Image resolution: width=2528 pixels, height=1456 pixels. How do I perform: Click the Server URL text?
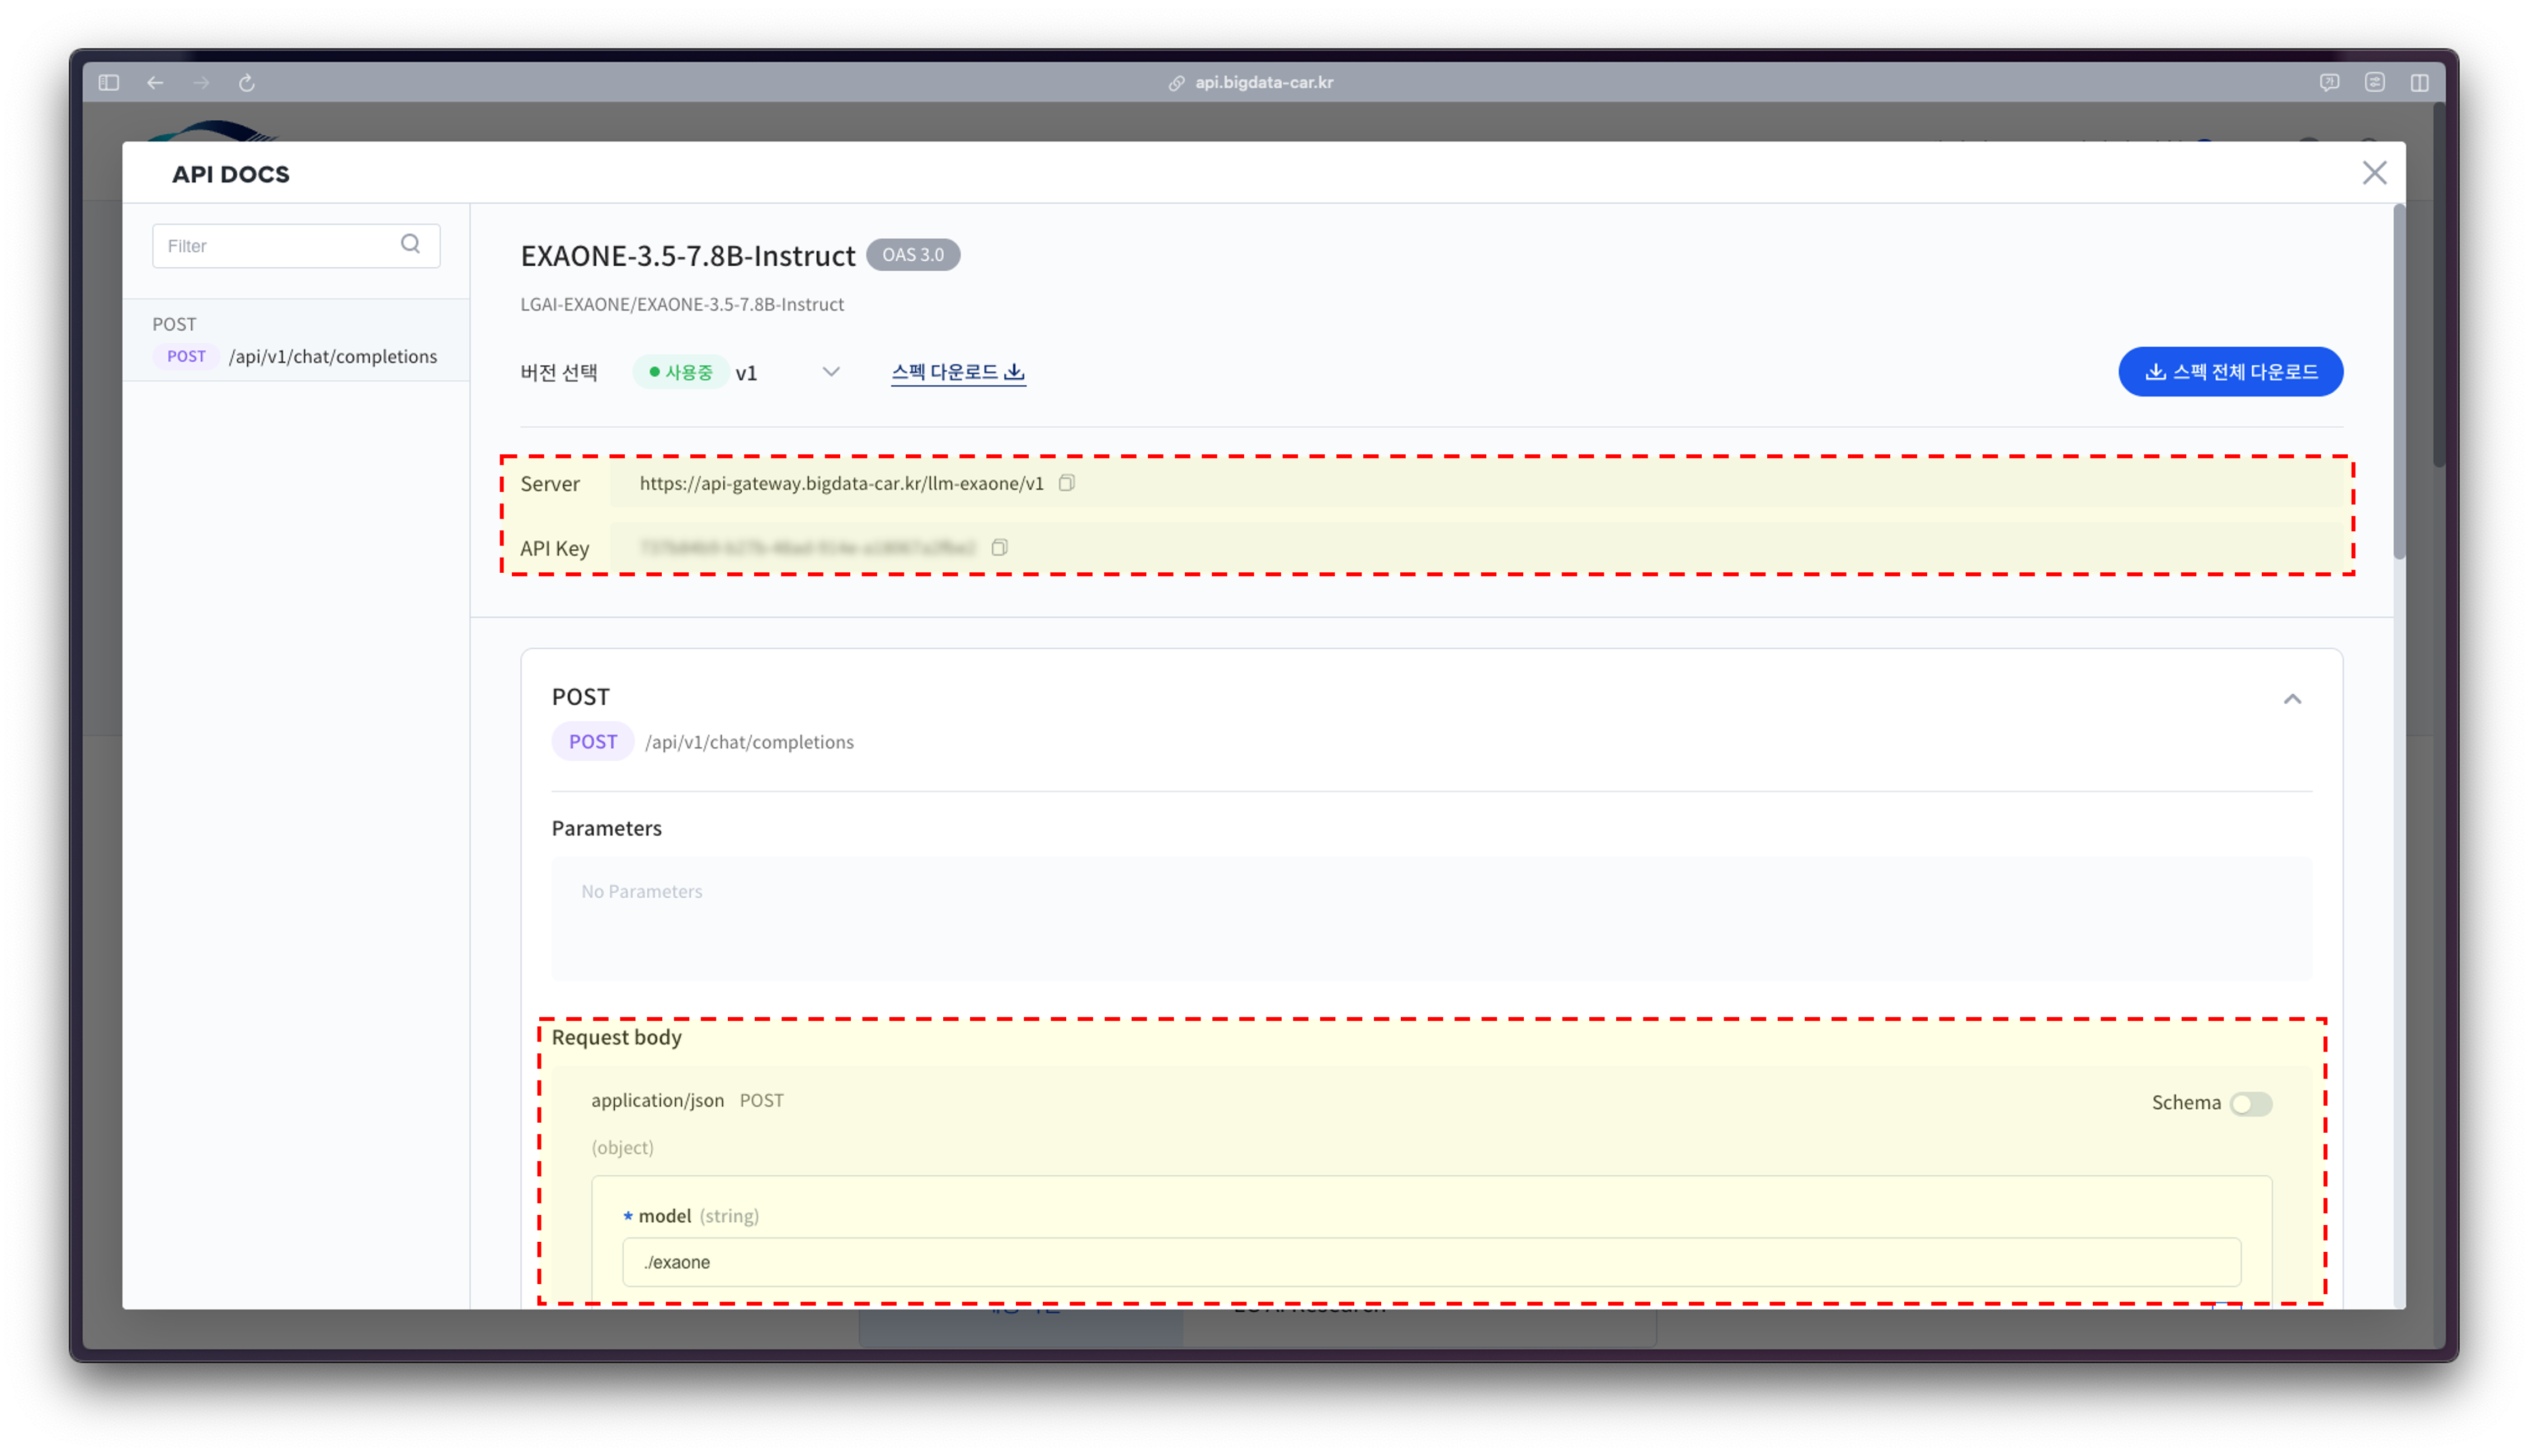[x=841, y=483]
